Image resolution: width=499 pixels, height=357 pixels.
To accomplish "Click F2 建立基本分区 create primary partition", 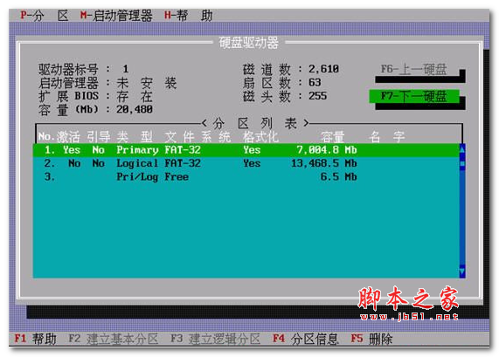I will pos(114,339).
